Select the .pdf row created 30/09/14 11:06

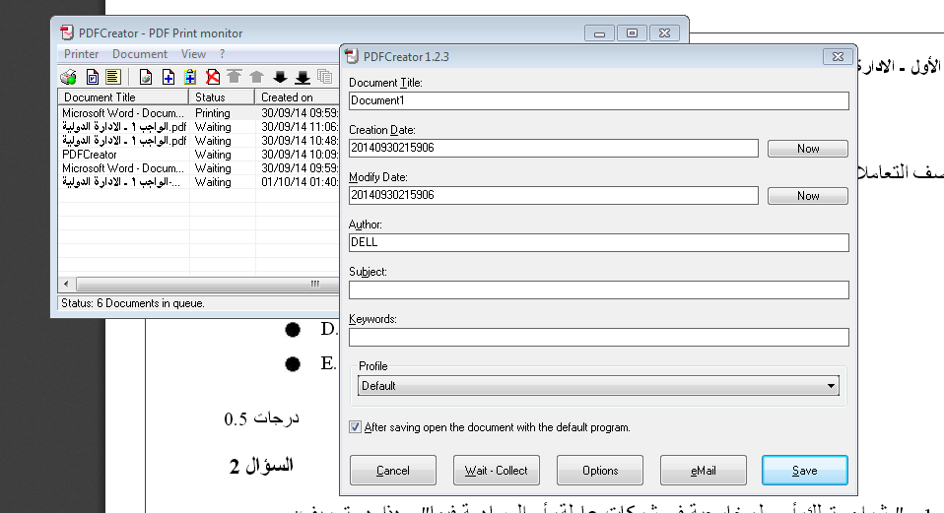pos(199,127)
